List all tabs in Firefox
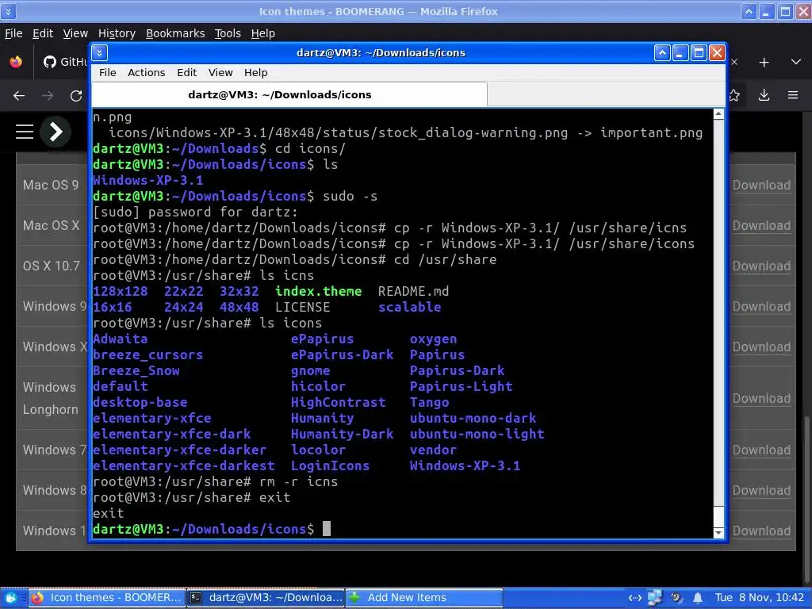The height and width of the screenshot is (609, 812). 796,62
